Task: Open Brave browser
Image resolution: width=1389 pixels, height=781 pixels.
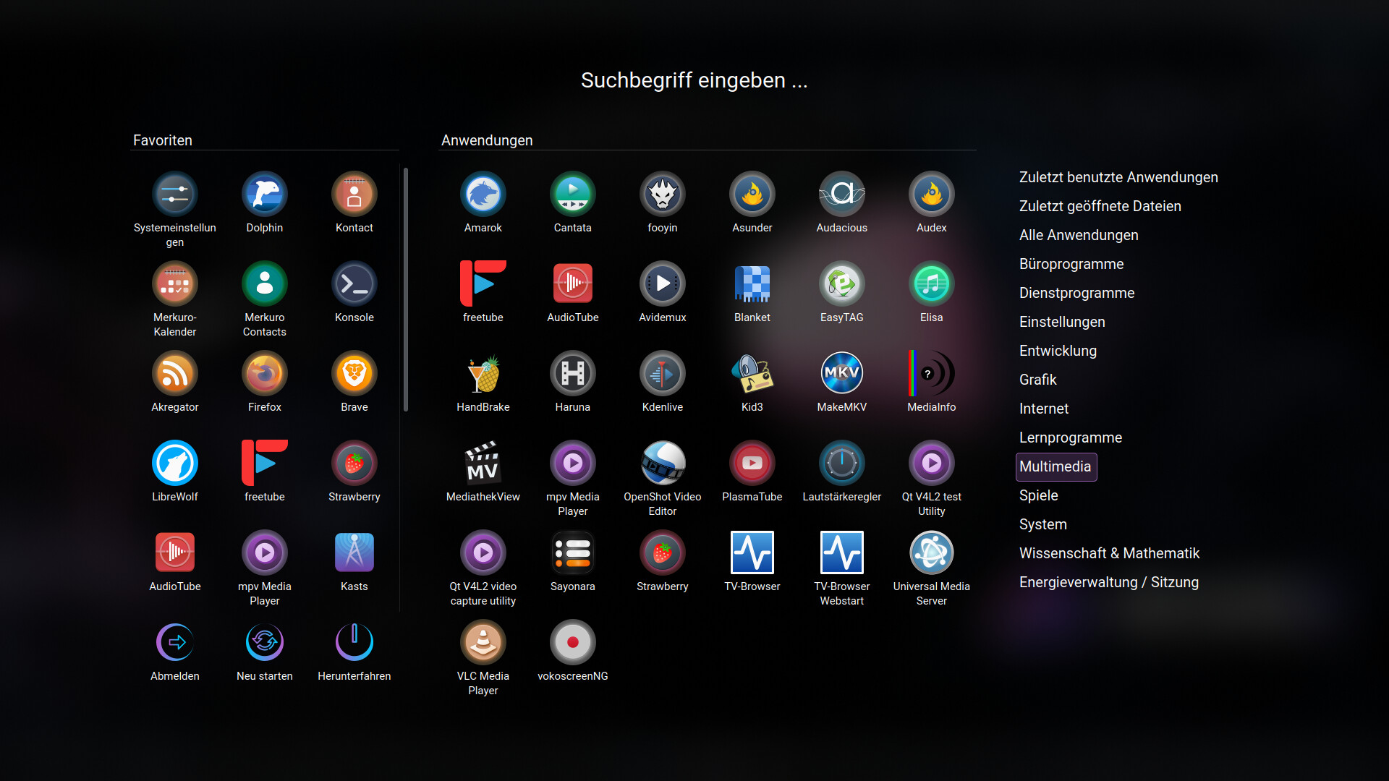Action: (x=354, y=383)
